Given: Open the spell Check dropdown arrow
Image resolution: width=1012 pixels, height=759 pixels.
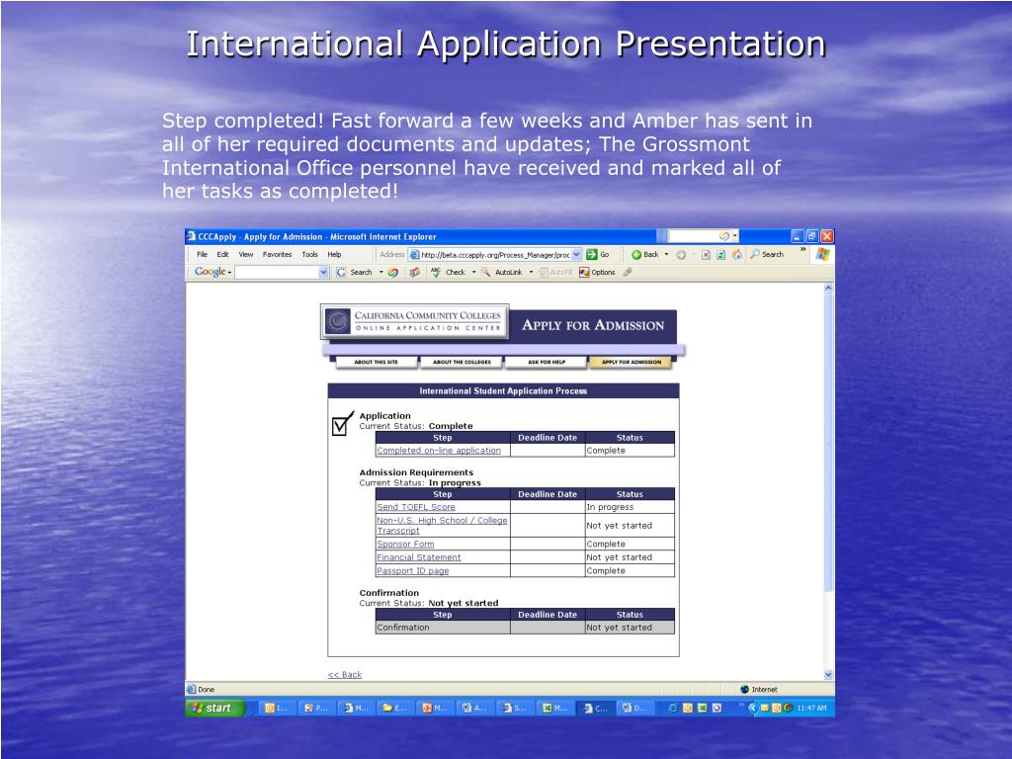Looking at the screenshot, I should click(x=473, y=273).
